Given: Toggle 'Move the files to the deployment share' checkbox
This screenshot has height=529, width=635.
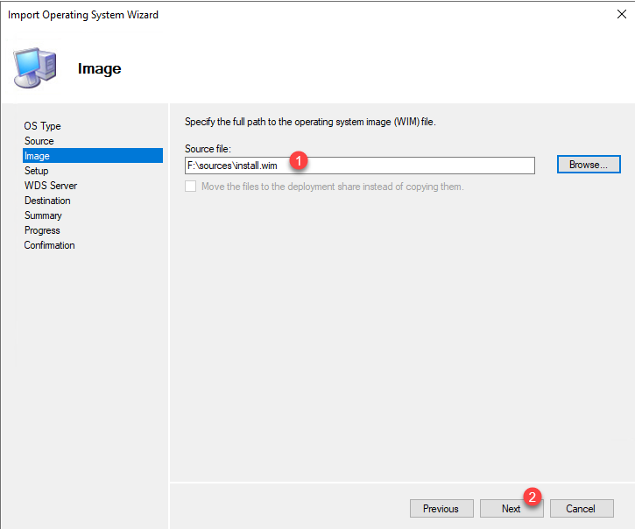Looking at the screenshot, I should pos(191,187).
